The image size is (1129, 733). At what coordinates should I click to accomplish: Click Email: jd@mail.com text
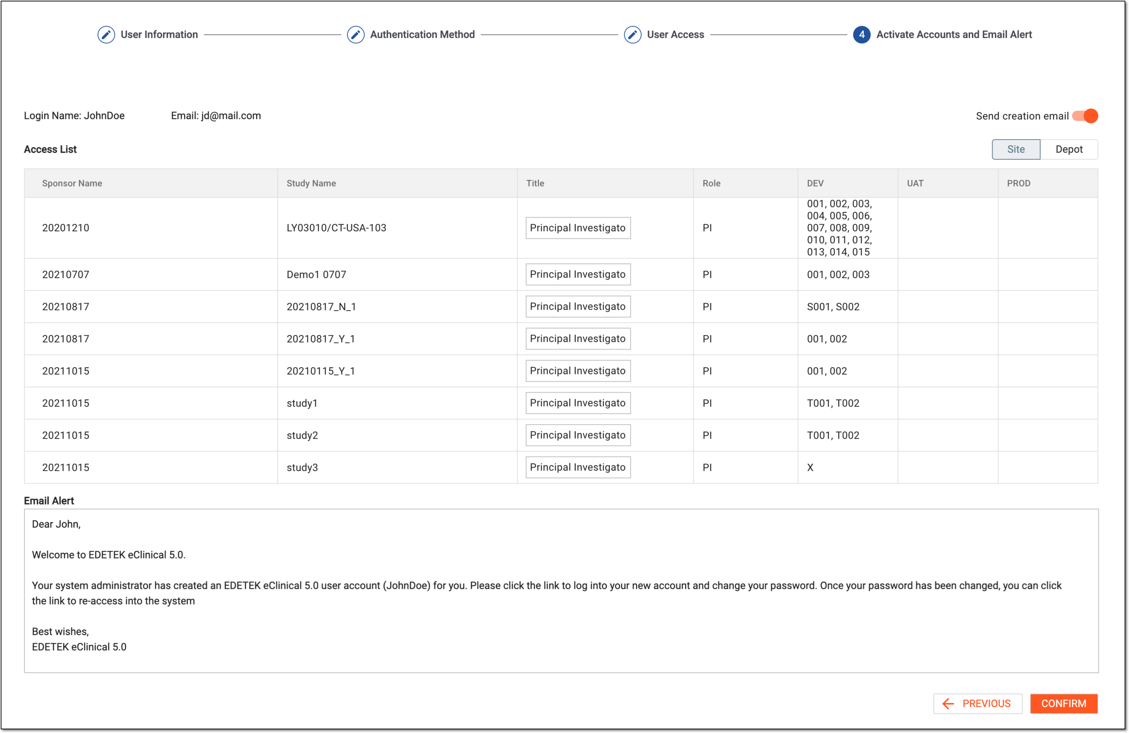(x=216, y=116)
